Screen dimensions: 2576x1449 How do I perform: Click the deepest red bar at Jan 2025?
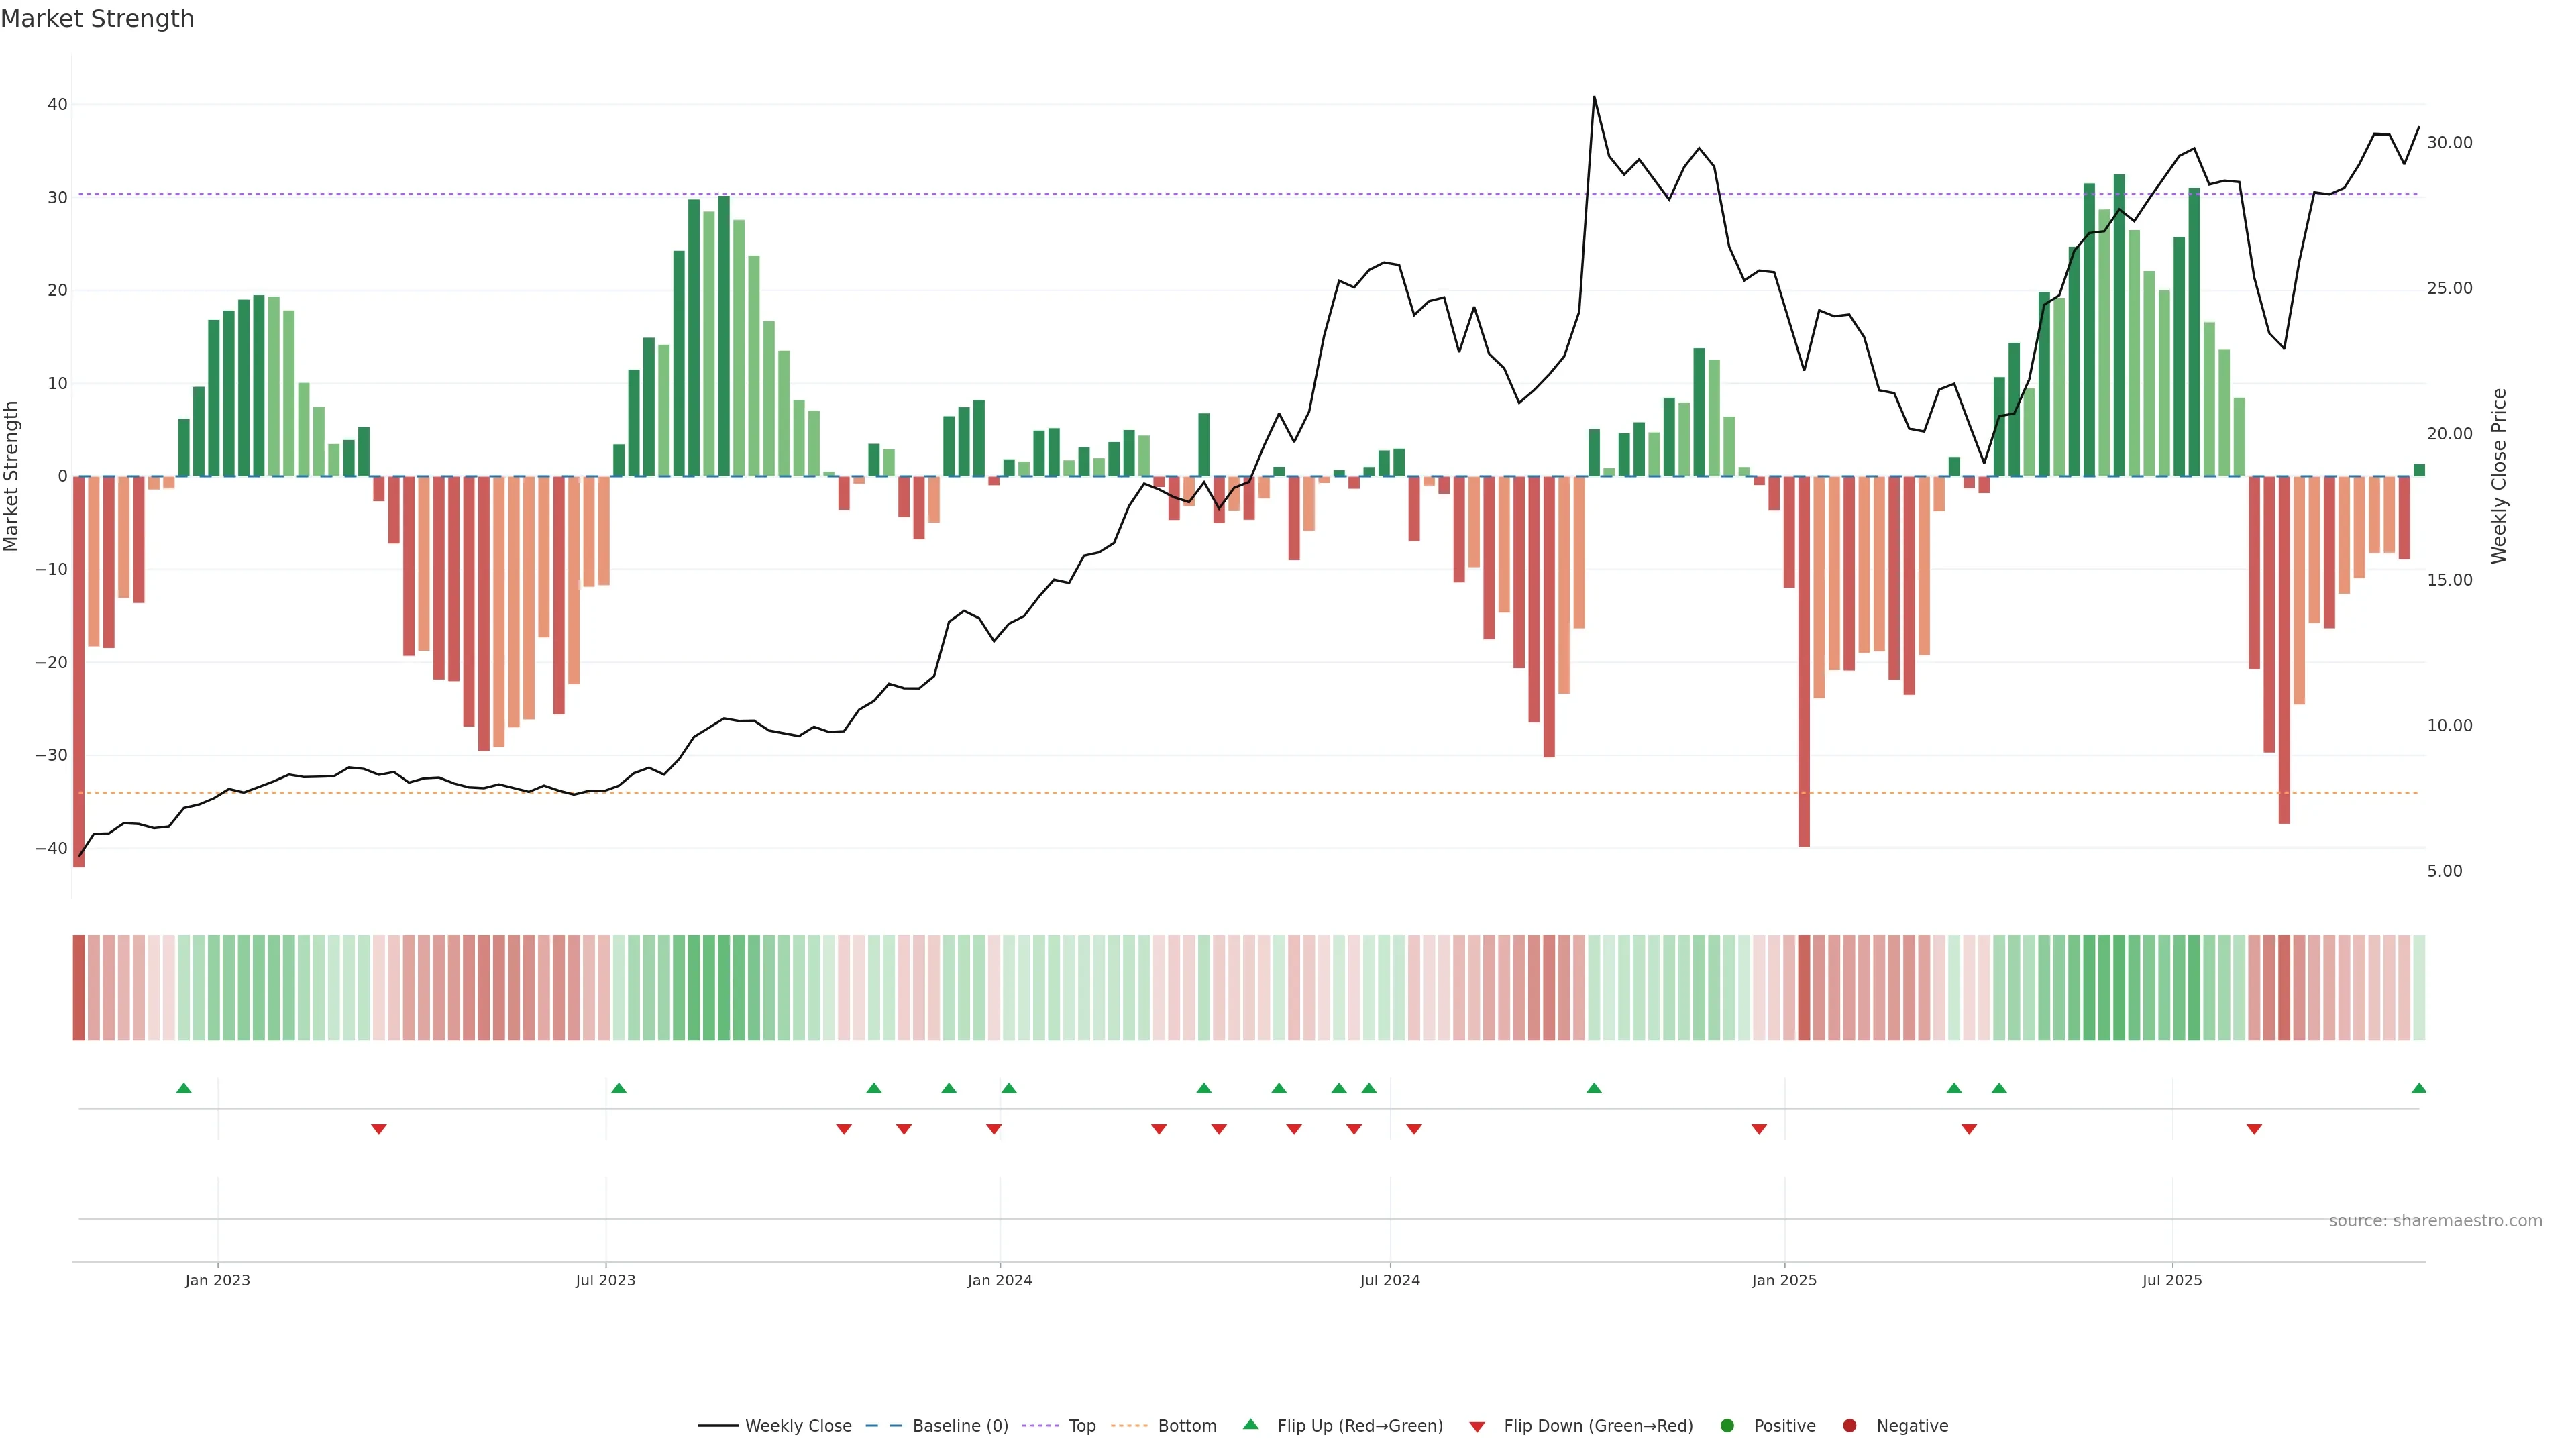coord(1804,660)
